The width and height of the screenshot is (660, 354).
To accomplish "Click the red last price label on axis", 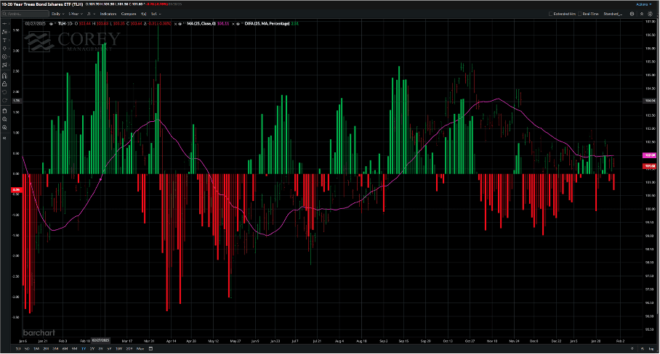I will click(x=650, y=166).
